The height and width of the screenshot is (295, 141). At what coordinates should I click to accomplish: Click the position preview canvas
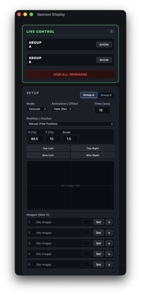70,185
